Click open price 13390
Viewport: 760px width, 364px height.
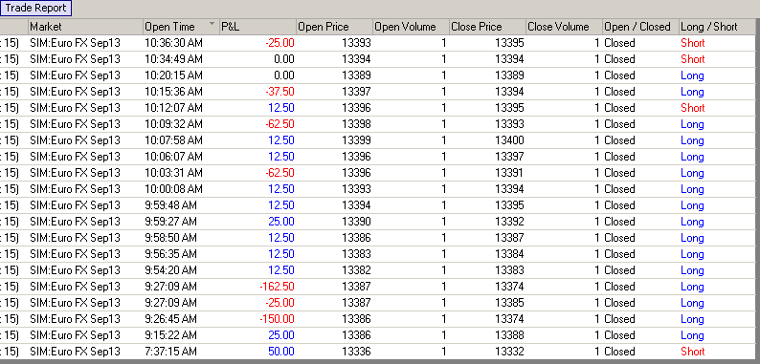[356, 222]
